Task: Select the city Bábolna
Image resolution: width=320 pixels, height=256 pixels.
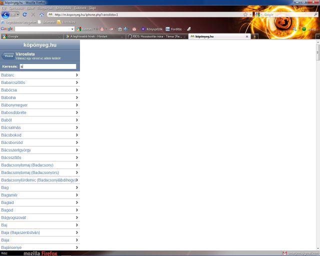Action: (x=40, y=97)
